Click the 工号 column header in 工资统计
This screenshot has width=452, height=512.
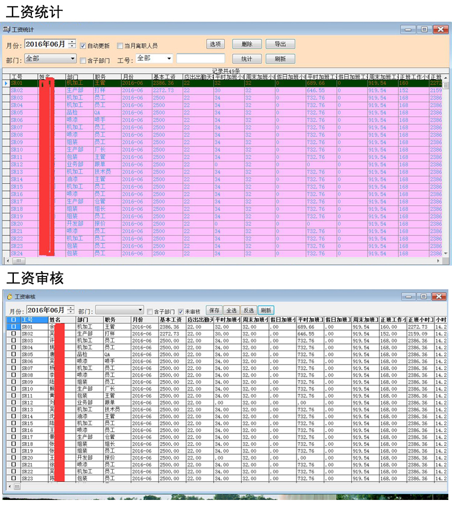pyautogui.click(x=24, y=76)
